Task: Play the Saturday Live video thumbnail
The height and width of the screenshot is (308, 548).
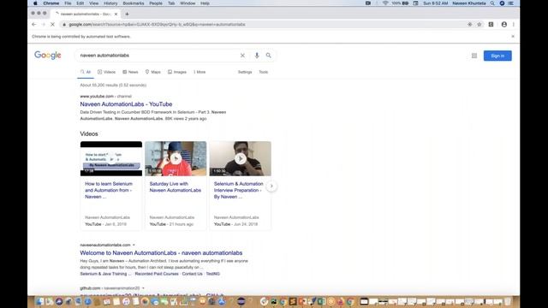Action: click(176, 158)
